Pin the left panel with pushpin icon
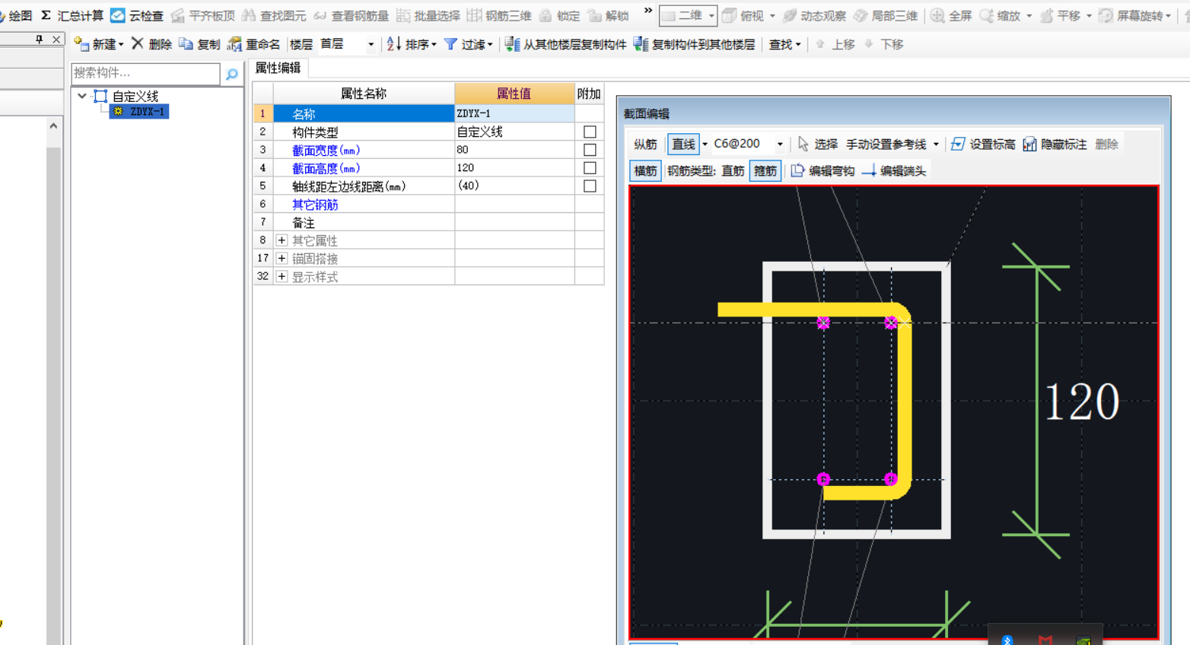 [40, 39]
